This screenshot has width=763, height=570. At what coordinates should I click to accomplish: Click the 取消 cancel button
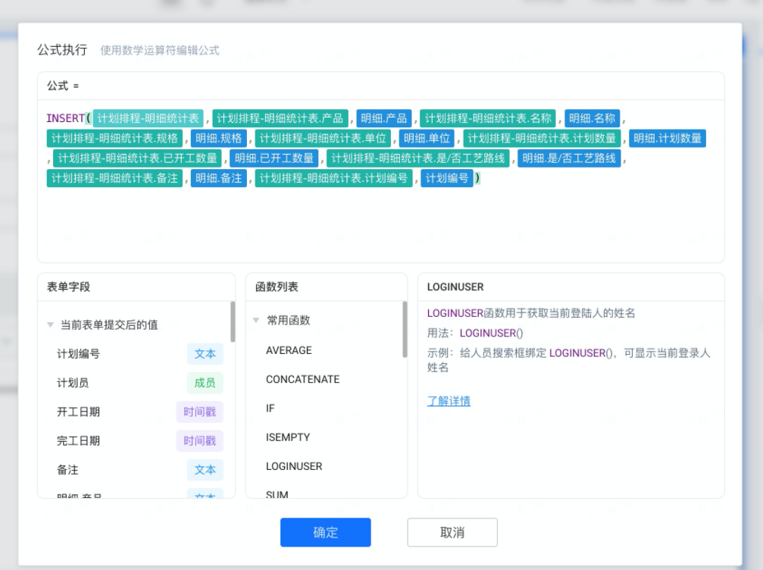coord(452,532)
